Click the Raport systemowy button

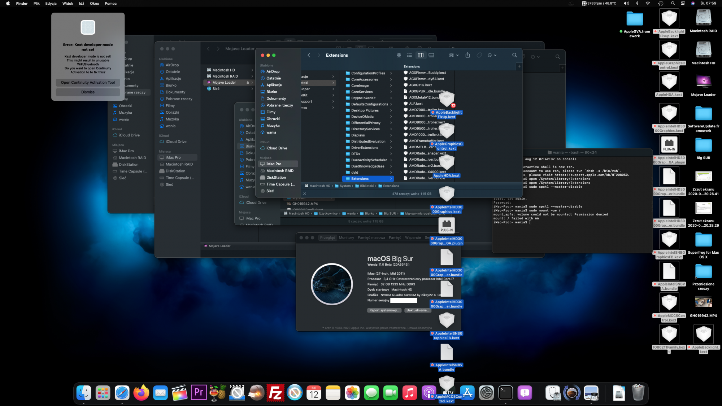384,310
